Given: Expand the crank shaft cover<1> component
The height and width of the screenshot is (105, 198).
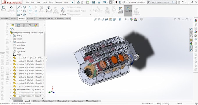Looking at the screenshot, I should pos(11,89).
